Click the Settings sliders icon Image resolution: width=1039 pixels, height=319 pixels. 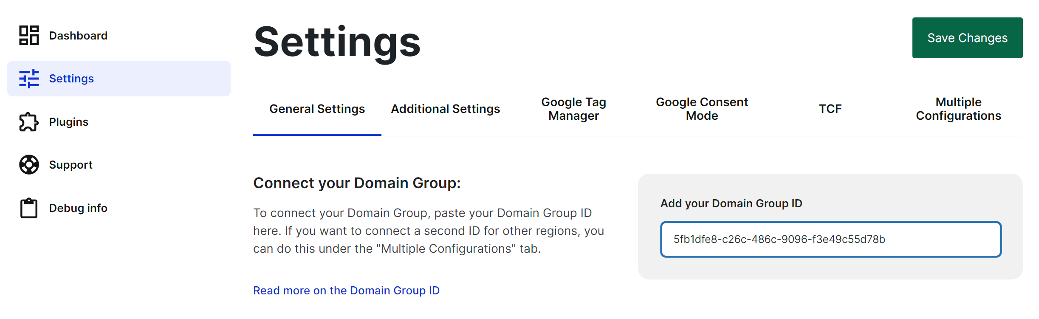29,79
